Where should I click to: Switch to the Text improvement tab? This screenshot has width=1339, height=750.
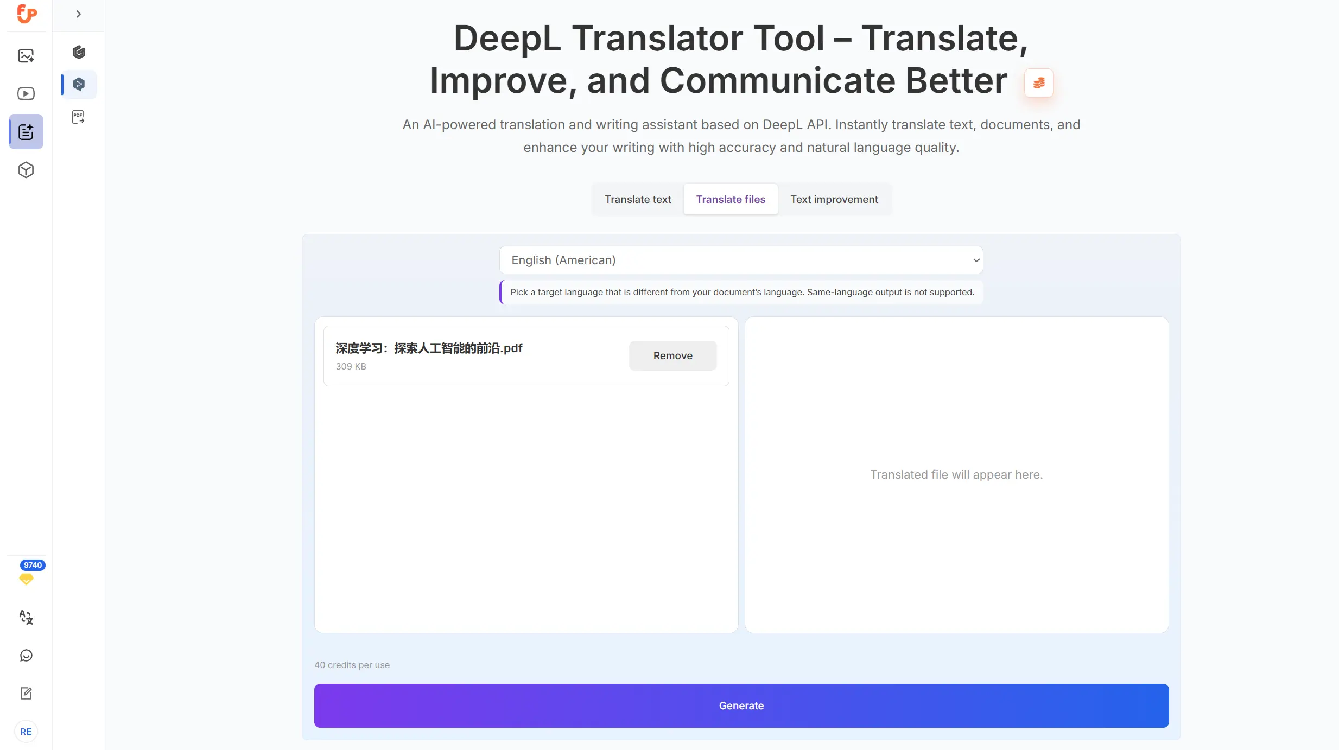[834, 199]
